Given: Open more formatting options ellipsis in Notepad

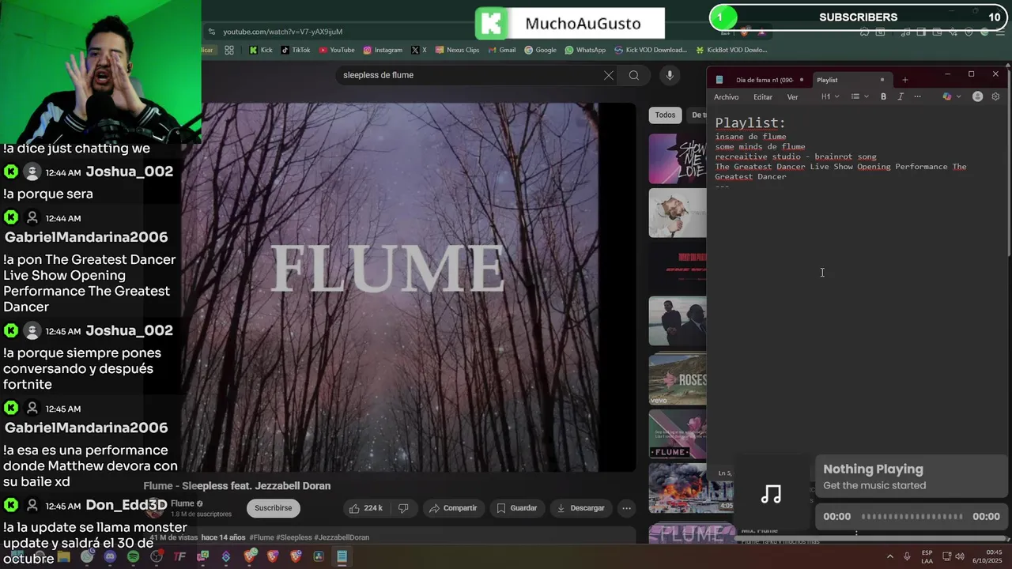Looking at the screenshot, I should (917, 97).
